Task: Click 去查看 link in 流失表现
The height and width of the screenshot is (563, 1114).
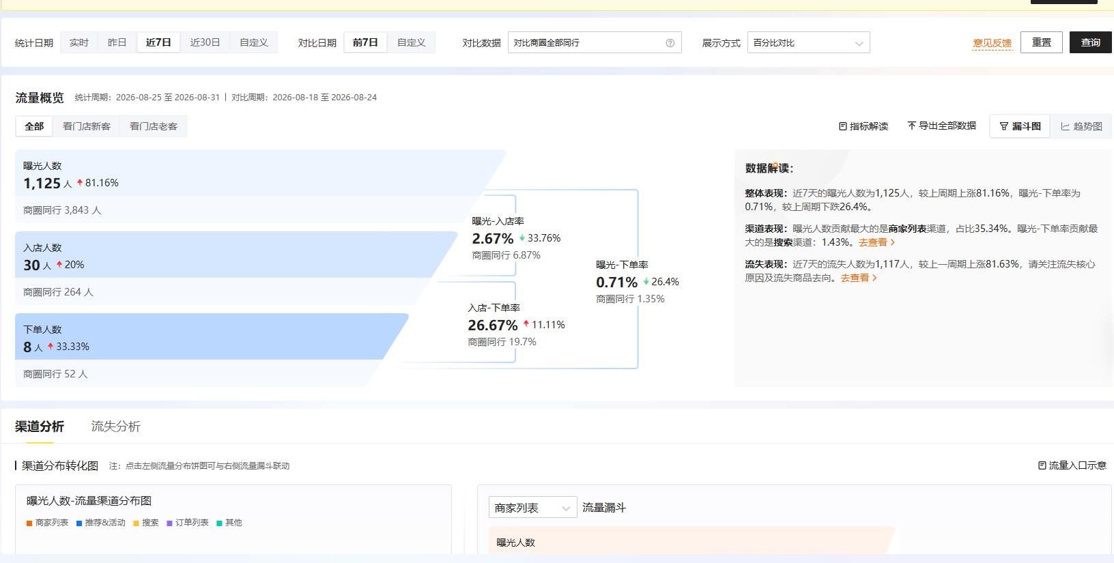Action: point(855,278)
